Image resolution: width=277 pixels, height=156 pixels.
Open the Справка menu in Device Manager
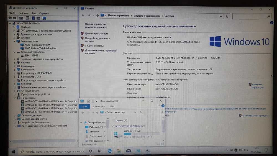tap(44, 13)
